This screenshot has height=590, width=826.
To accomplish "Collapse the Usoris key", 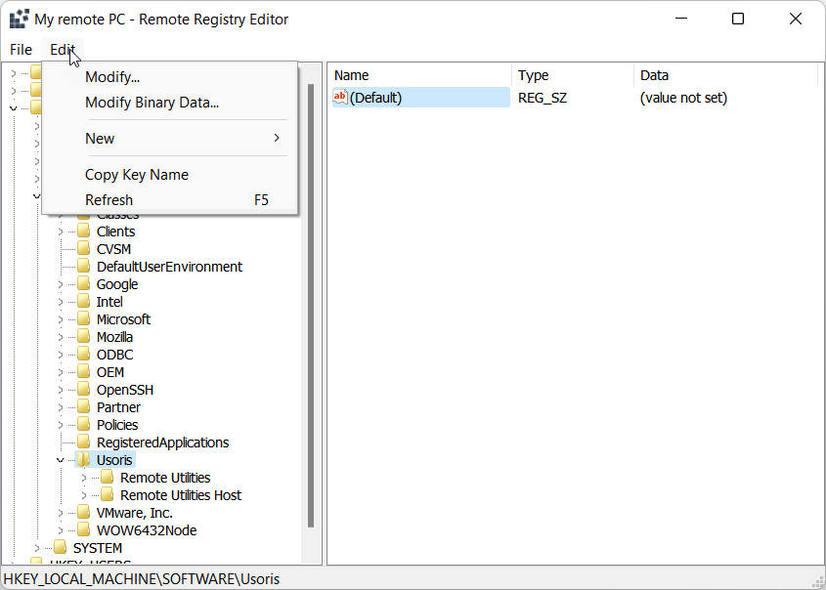I will click(x=60, y=460).
